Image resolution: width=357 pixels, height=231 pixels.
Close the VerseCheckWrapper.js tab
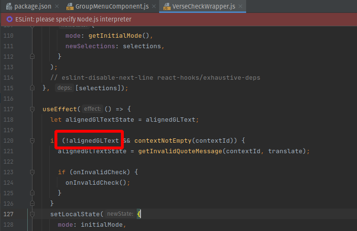tap(240, 6)
